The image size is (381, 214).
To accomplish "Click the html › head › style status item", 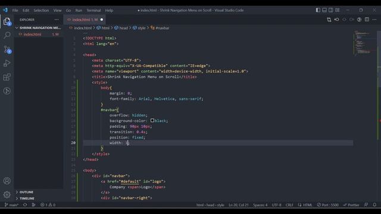I will coord(210,204).
